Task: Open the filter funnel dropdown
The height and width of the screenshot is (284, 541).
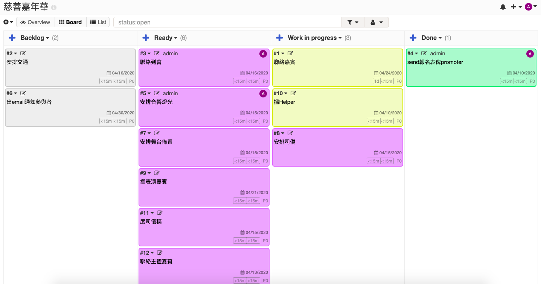Action: (x=353, y=22)
